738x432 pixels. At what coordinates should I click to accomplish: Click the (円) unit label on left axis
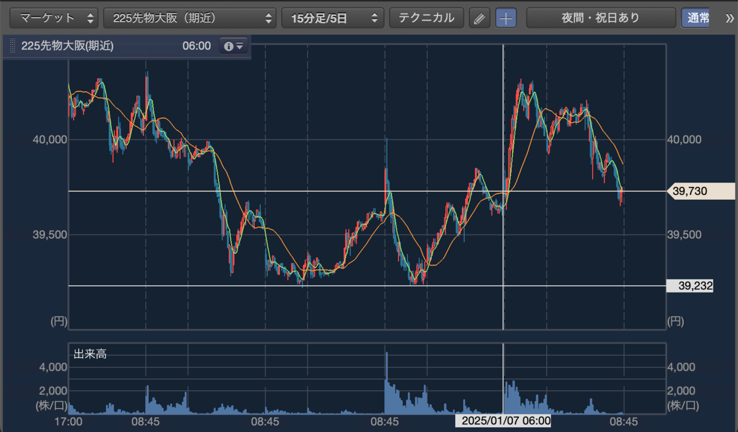click(x=58, y=321)
